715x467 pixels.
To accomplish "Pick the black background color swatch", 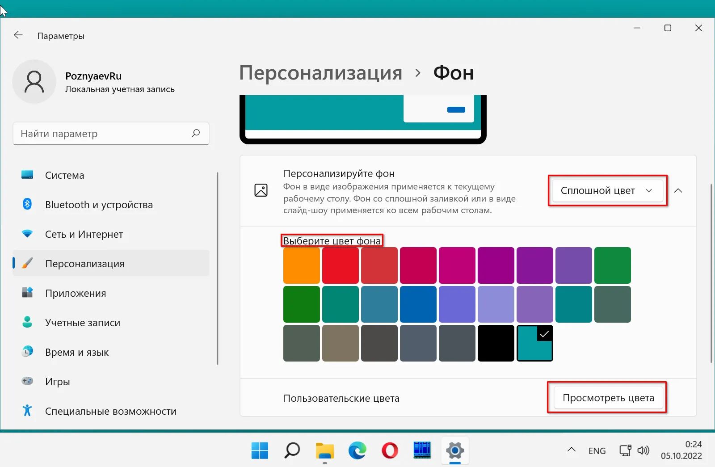I will 496,343.
